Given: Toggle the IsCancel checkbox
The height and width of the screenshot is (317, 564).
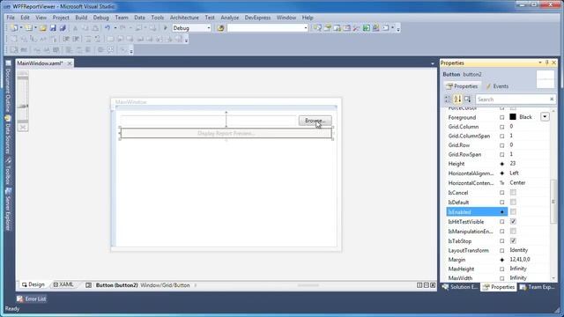Looking at the screenshot, I should point(513,192).
